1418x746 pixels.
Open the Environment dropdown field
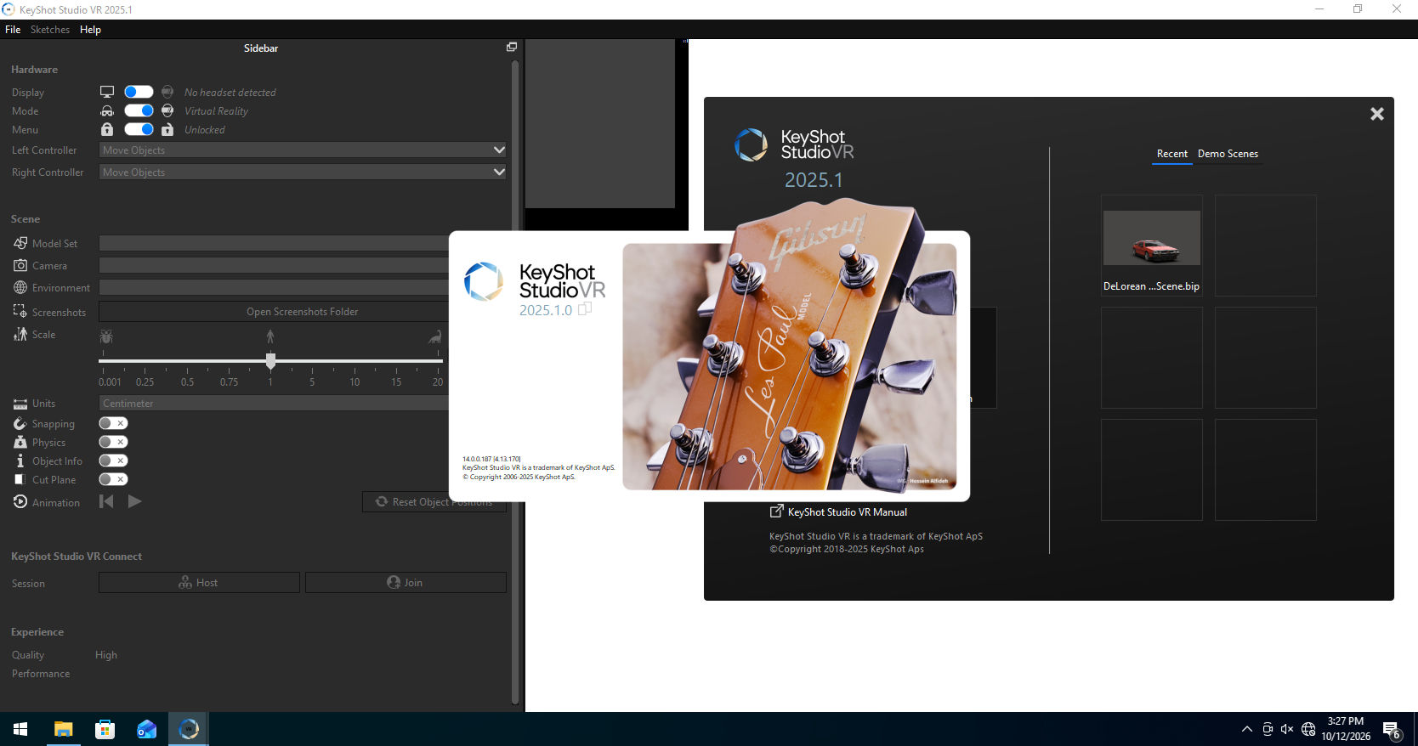274,287
